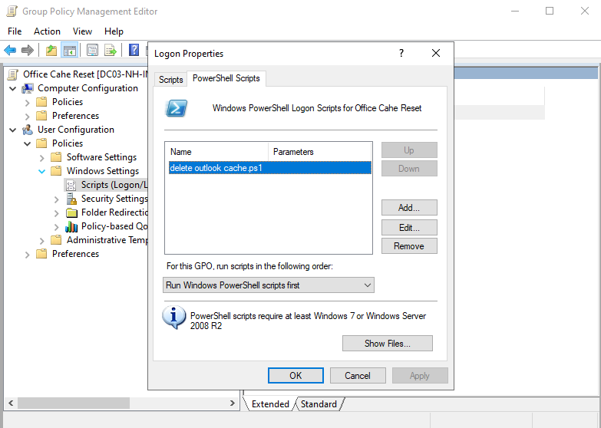Toggle the Show/Hide Console Tree icon

(70, 50)
